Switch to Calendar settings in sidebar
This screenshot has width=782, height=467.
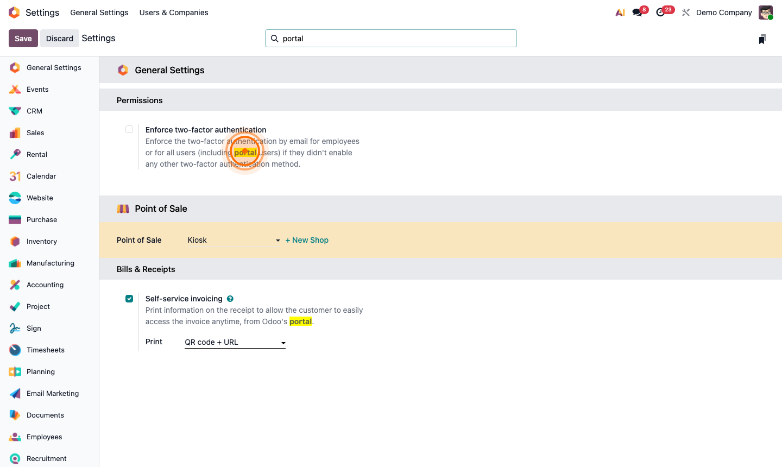41,176
